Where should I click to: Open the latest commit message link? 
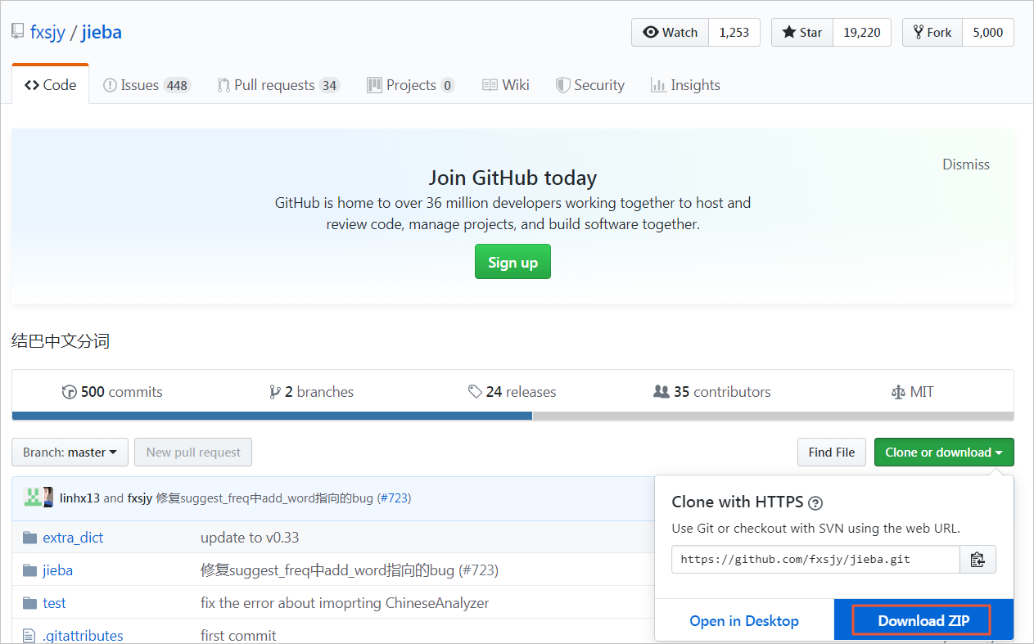pos(264,498)
